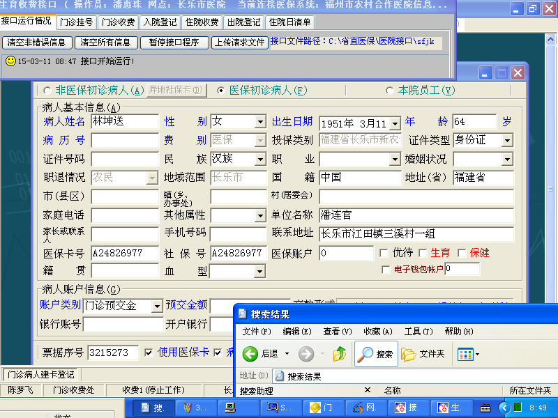Open the 证件类型 dropdown

508,140
